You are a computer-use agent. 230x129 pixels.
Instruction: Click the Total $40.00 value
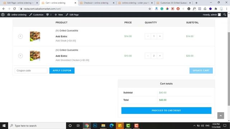point(163,100)
